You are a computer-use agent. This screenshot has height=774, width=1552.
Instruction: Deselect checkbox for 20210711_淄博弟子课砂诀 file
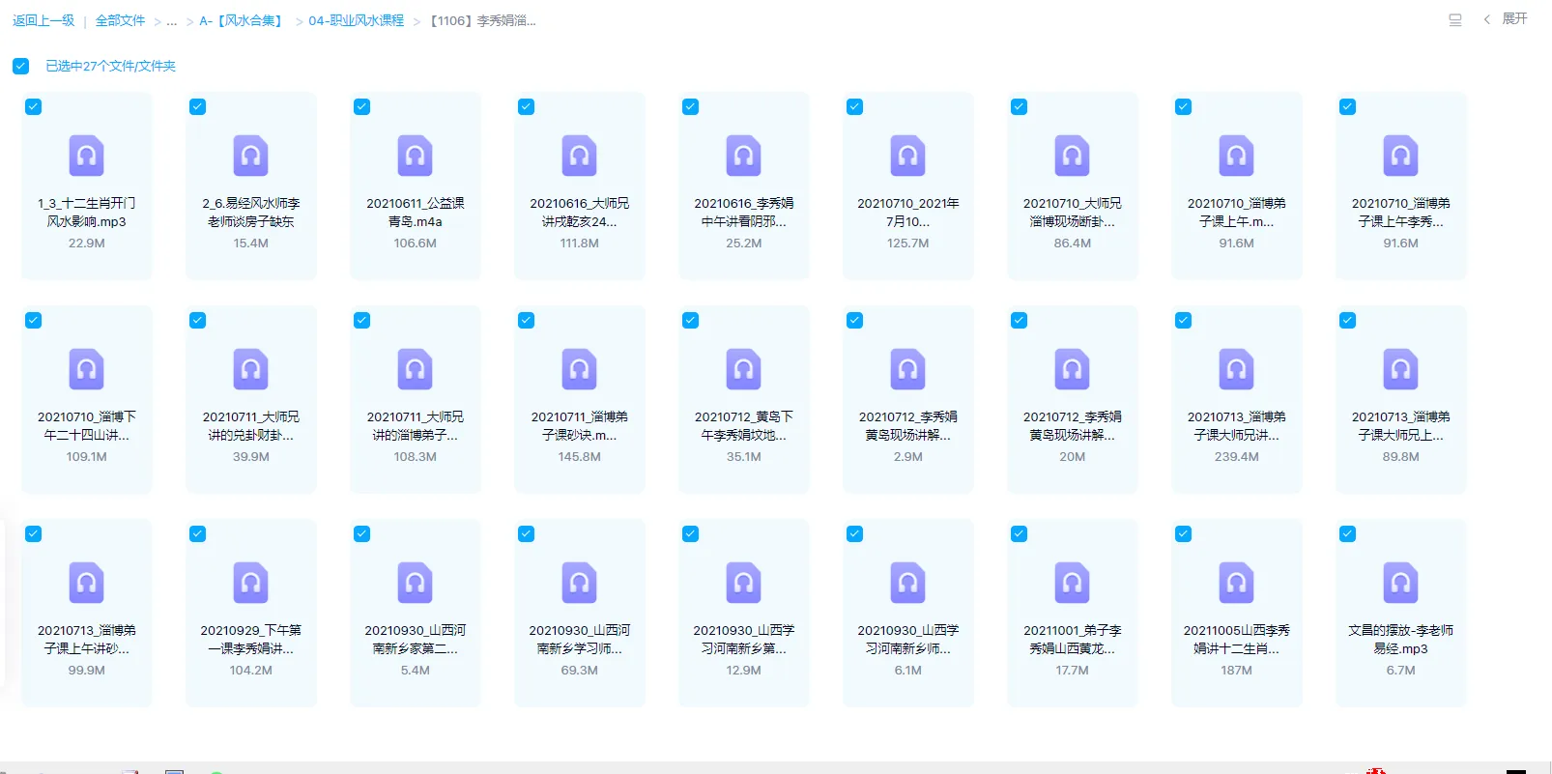pos(527,321)
